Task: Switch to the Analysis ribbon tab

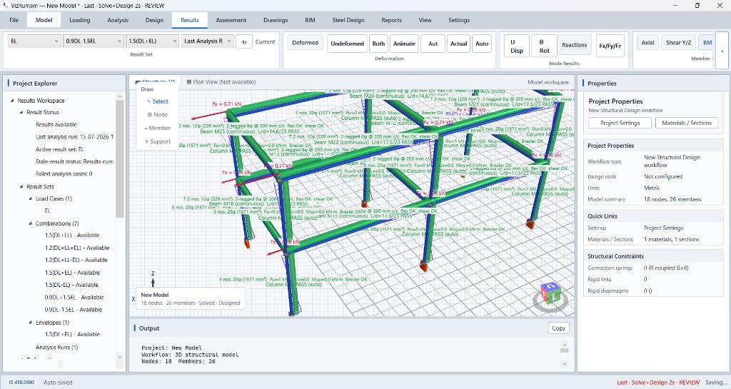Action: pyautogui.click(x=118, y=20)
